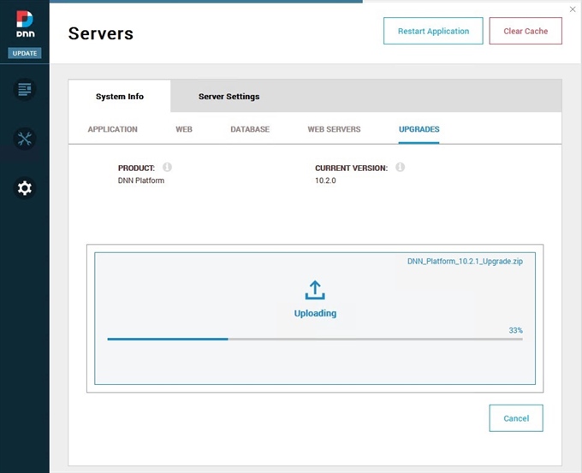Click the info icon next to Product
The width and height of the screenshot is (582, 473).
pyautogui.click(x=168, y=168)
